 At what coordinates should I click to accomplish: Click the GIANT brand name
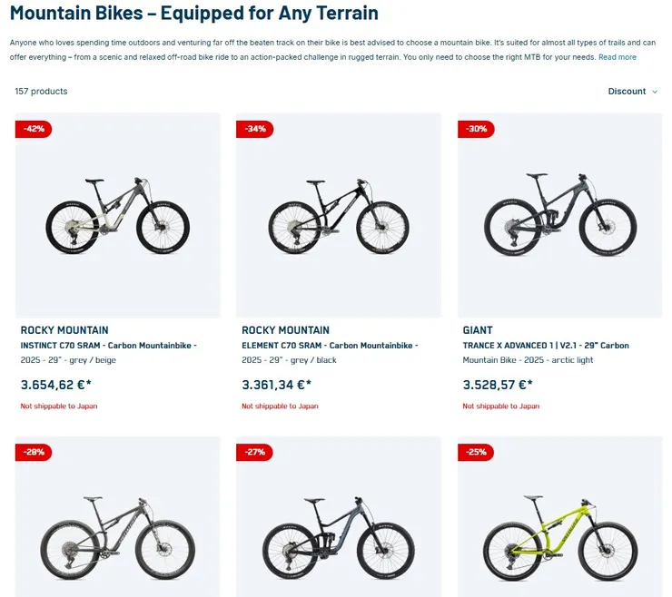(477, 330)
